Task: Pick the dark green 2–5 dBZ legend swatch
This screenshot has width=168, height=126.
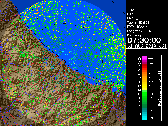Action: [x=144, y=106]
